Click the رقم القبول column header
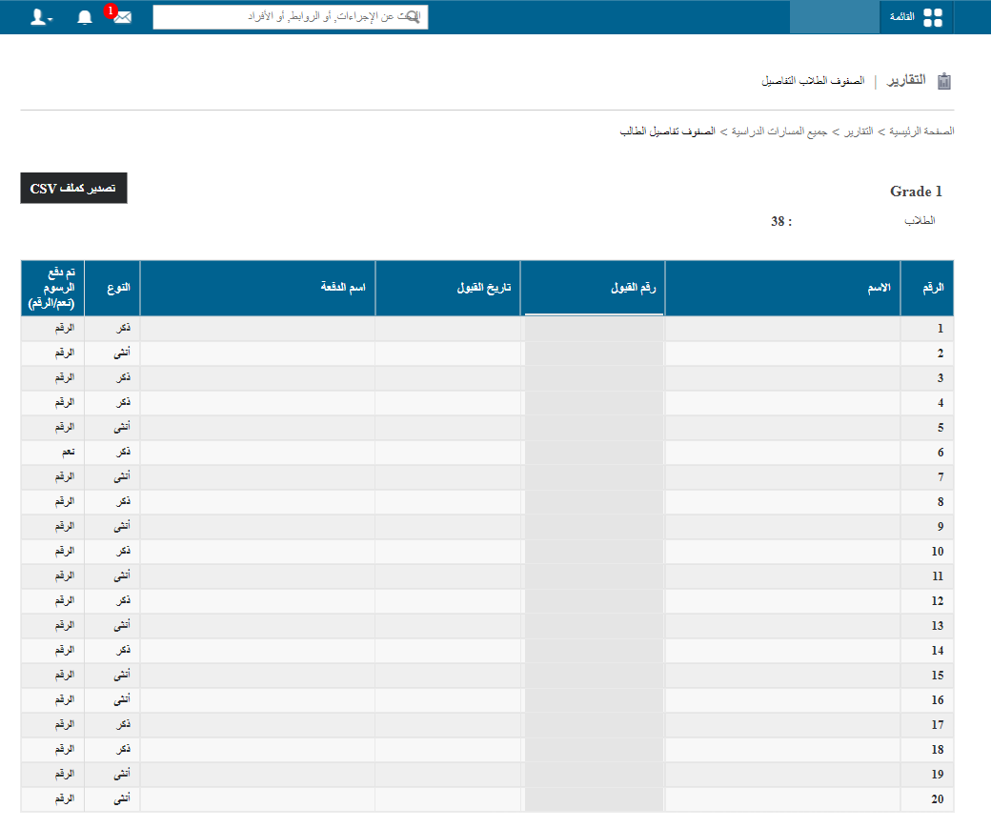Viewport: 991px width, 828px height. click(x=593, y=288)
